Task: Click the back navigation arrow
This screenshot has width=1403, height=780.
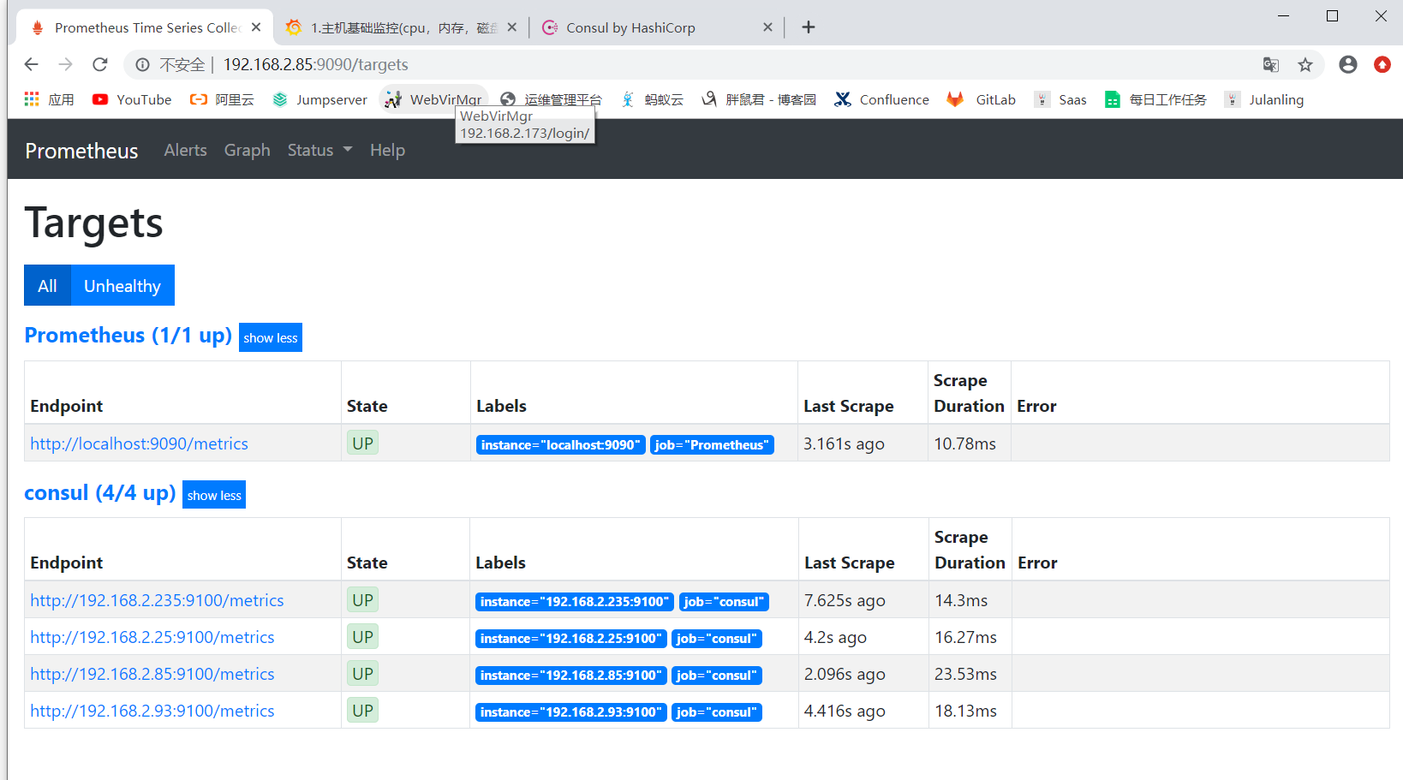Action: tap(32, 64)
